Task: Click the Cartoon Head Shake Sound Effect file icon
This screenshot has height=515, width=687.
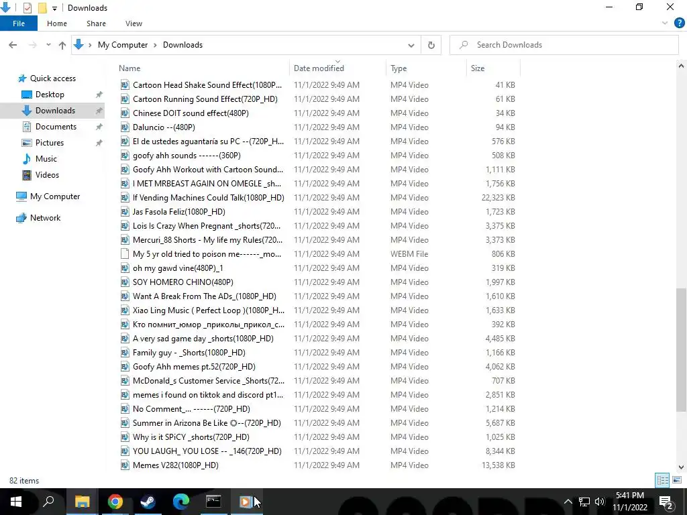Action: (125, 85)
